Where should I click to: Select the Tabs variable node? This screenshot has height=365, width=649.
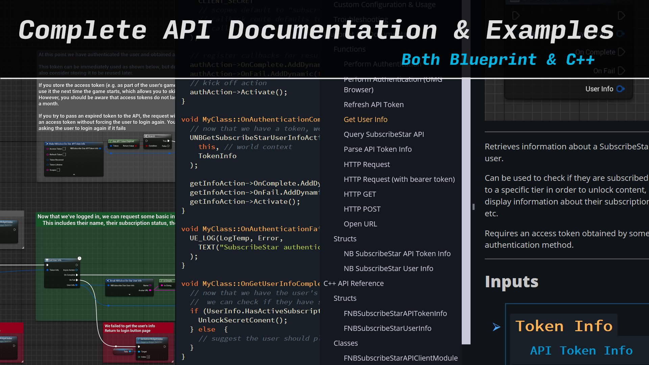(123, 352)
